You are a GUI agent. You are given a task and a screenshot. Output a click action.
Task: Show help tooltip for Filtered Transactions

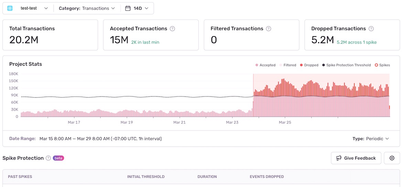pos(269,29)
